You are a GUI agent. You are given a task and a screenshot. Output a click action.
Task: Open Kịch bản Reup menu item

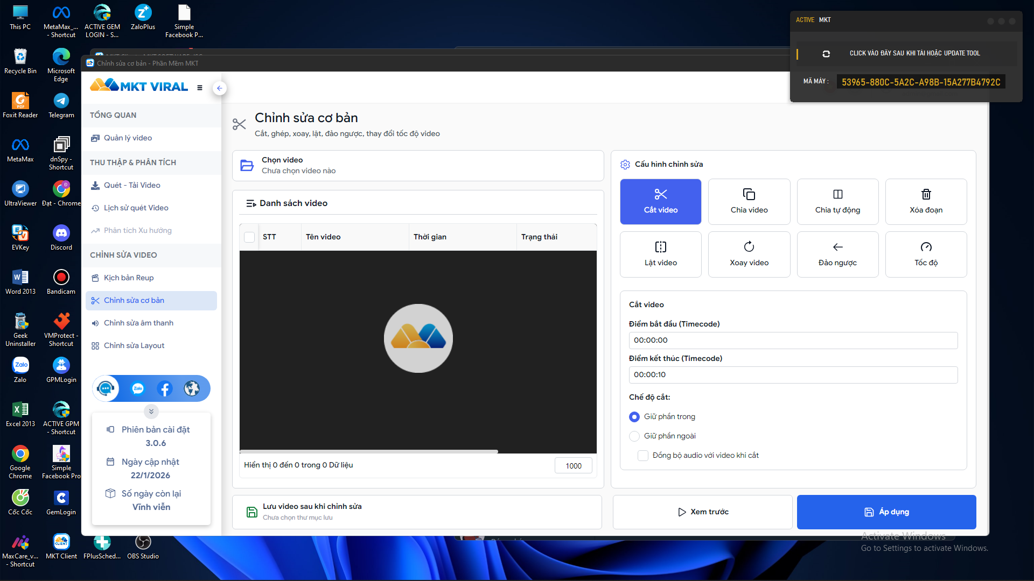click(151, 278)
